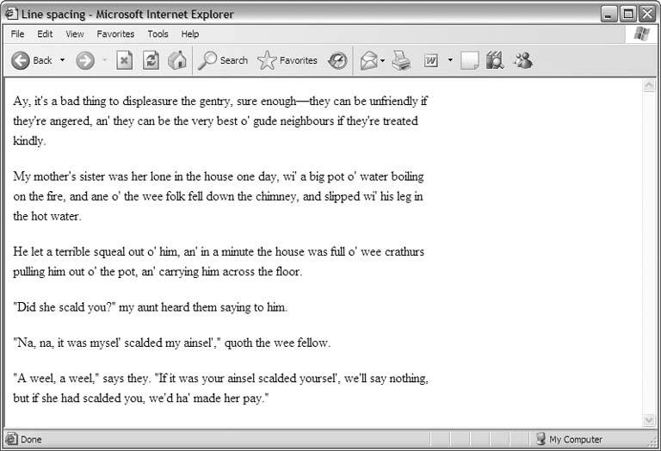Image resolution: width=661 pixels, height=451 pixels.
Task: Open the File menu
Action: (17, 34)
